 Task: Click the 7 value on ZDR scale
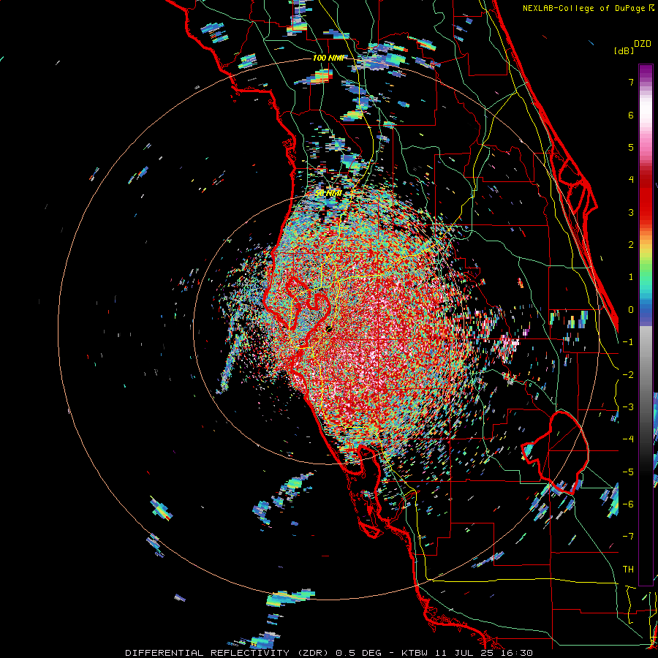tap(631, 83)
